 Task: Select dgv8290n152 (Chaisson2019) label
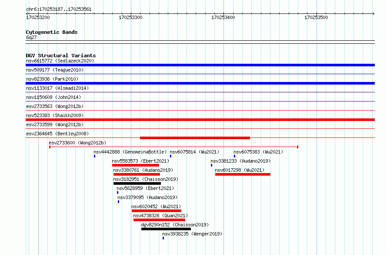[175, 225]
